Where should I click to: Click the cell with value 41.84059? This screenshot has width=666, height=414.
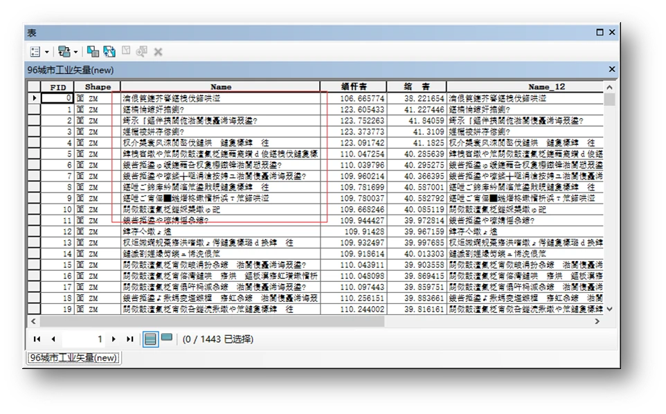pos(416,120)
